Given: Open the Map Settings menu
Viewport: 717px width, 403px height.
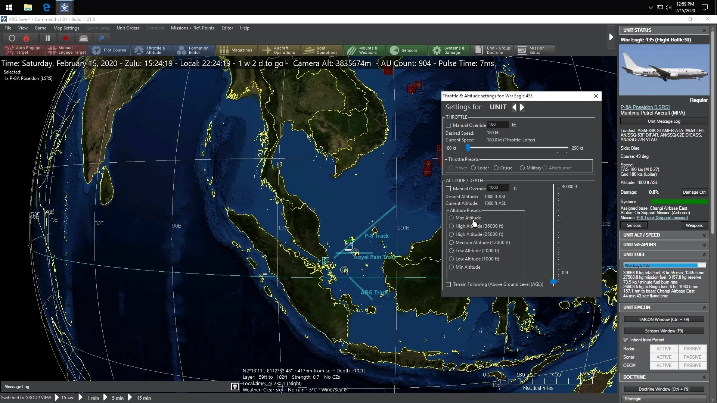Looking at the screenshot, I should tap(66, 28).
